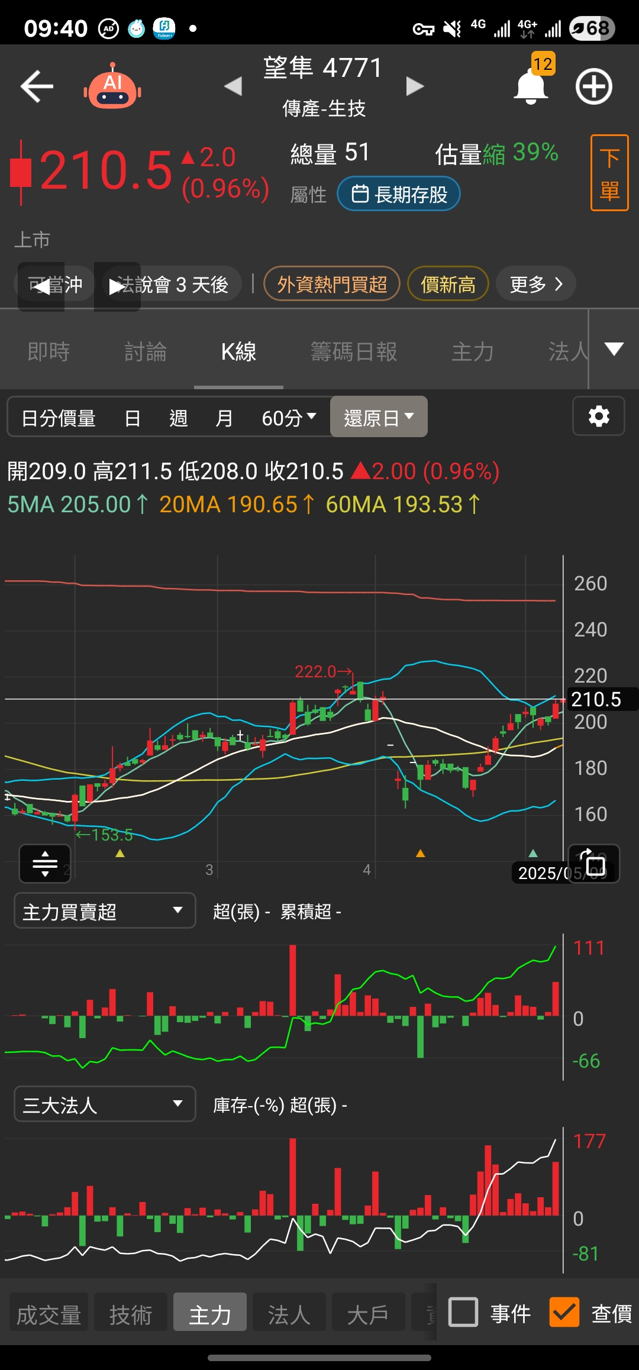Tap the 下單 order button

[609, 173]
